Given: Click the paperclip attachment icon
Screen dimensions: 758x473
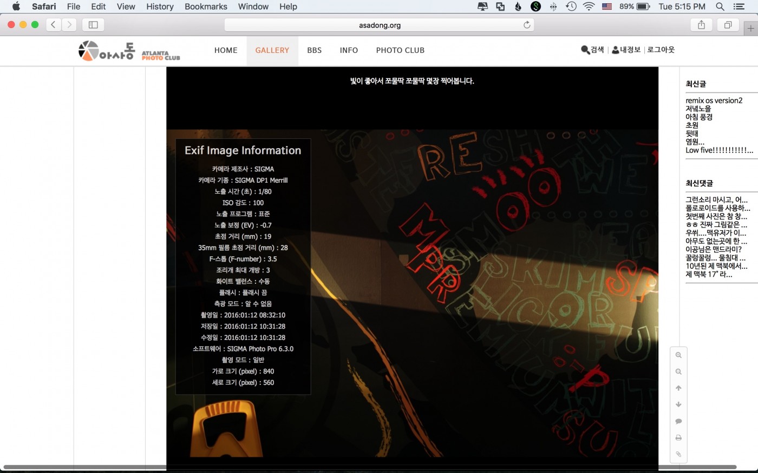Looking at the screenshot, I should (x=678, y=454).
